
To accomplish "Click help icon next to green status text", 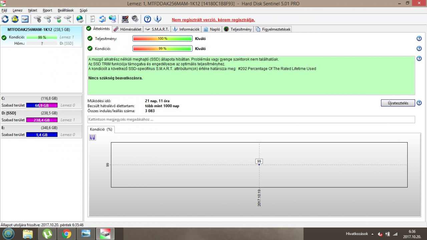I will pyautogui.click(x=419, y=59).
